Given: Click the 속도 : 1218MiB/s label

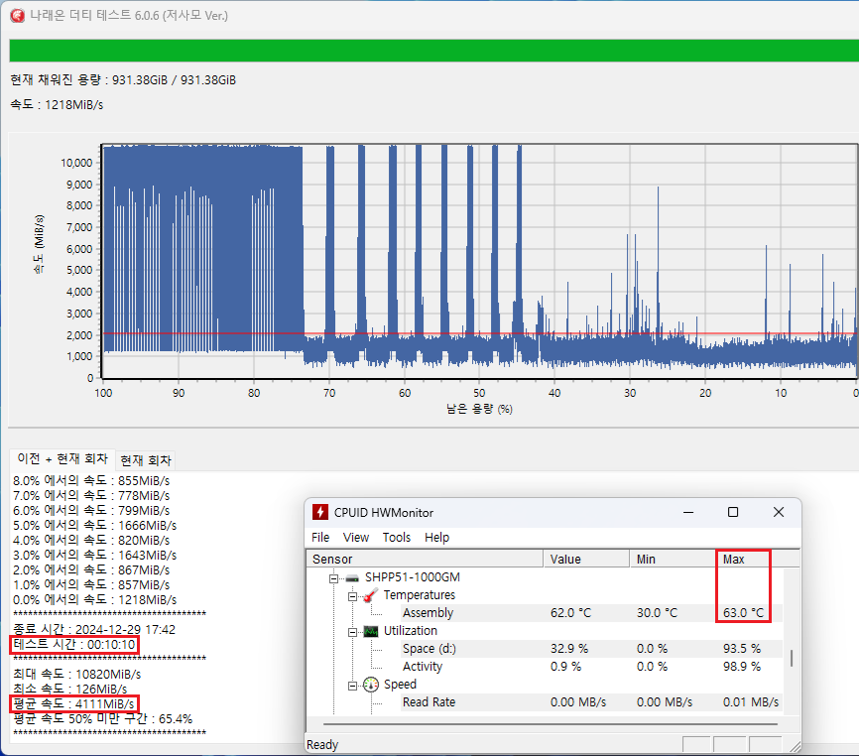Looking at the screenshot, I should (57, 104).
